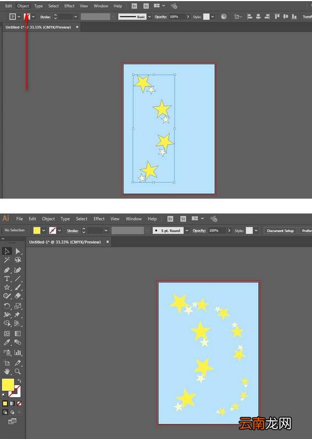The width and height of the screenshot is (312, 439).
Task: Set paint mode to None in toolbox
Action: click(x=19, y=403)
